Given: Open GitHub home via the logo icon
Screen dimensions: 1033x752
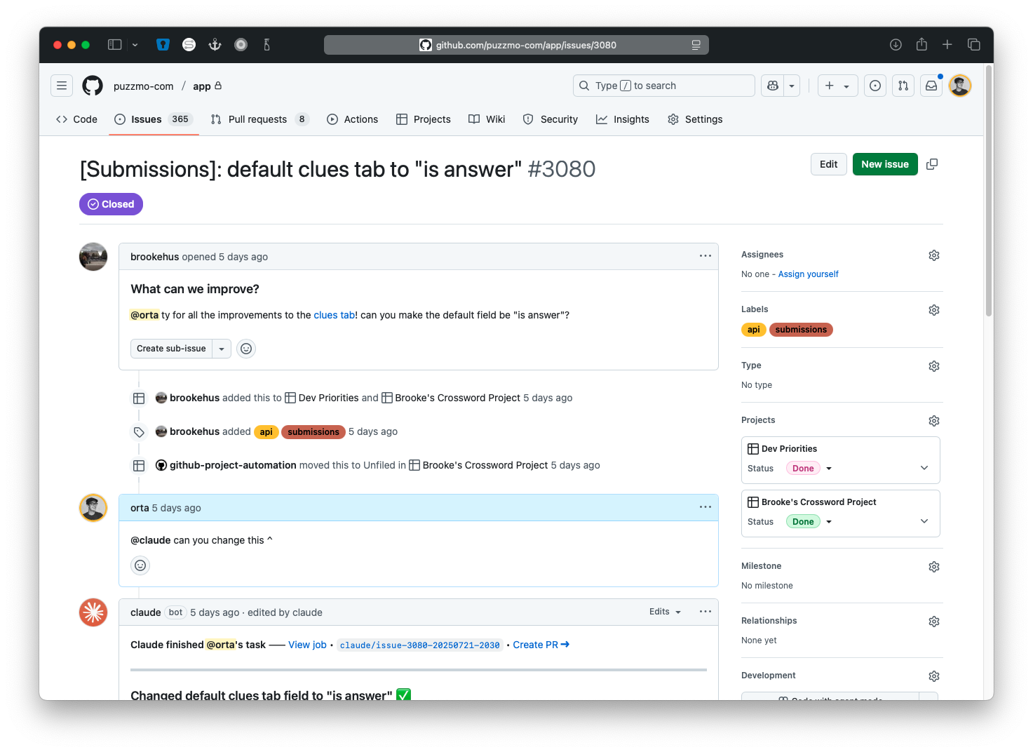Looking at the screenshot, I should pos(92,85).
